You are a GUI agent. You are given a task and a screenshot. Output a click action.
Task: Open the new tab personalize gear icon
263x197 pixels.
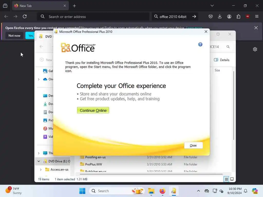[255, 49]
